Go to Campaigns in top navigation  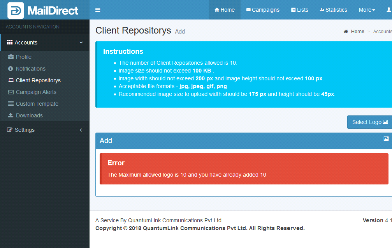coord(263,10)
